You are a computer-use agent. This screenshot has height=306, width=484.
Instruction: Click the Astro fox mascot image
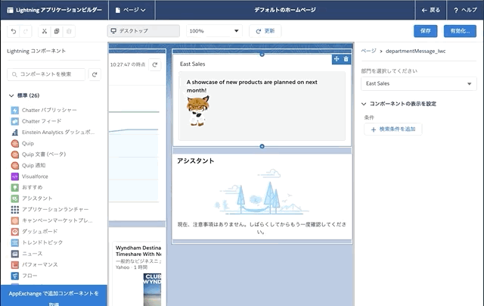point(197,111)
